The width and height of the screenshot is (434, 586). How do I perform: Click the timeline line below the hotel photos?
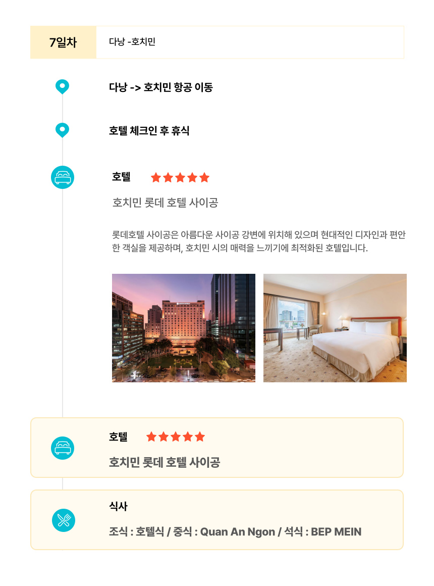coord(63,400)
